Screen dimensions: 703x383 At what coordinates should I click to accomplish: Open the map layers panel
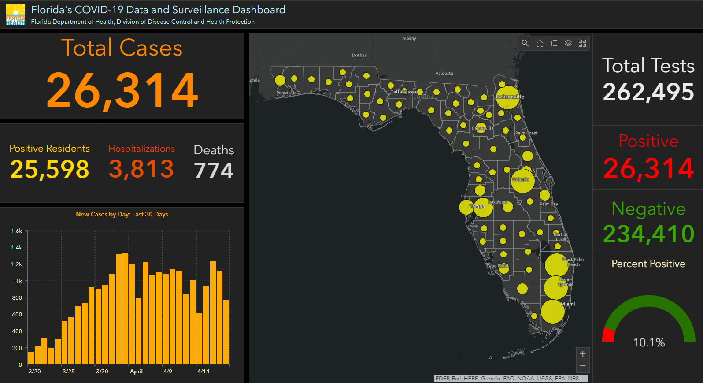pyautogui.click(x=568, y=43)
